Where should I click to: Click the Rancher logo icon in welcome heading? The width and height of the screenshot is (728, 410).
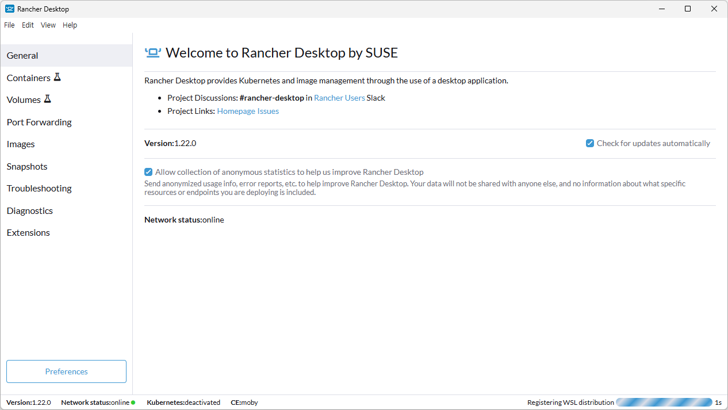pos(153,53)
